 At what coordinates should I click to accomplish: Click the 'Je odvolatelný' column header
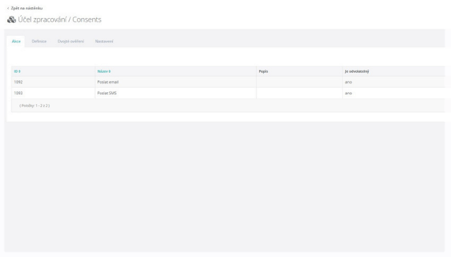[x=357, y=71]
